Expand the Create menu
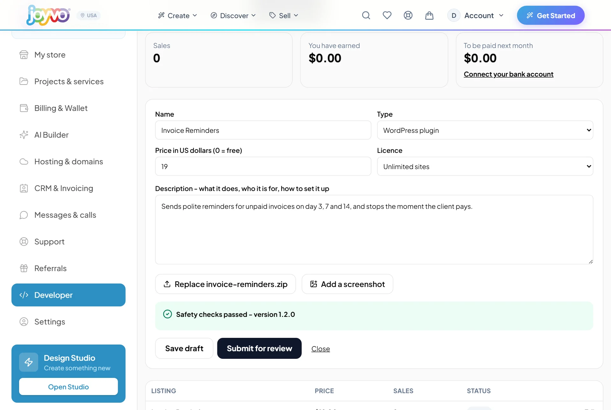This screenshot has height=410, width=611. coord(178,15)
